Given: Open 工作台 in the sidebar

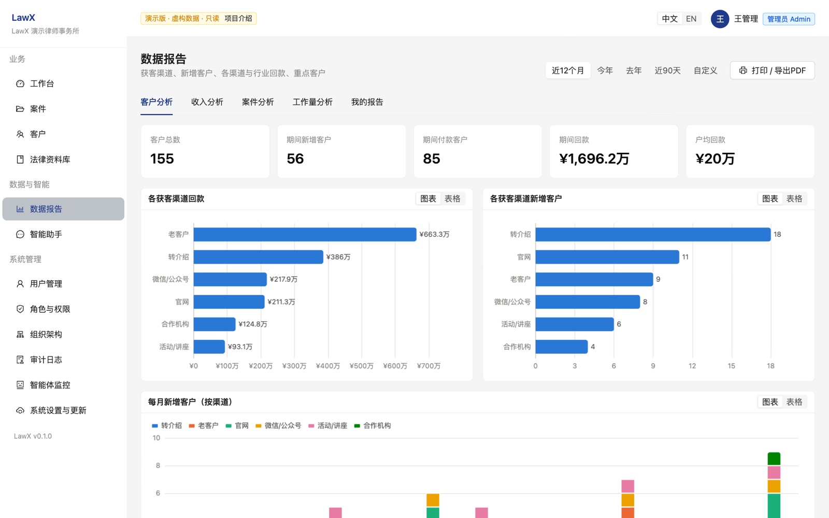Looking at the screenshot, I should [63, 83].
